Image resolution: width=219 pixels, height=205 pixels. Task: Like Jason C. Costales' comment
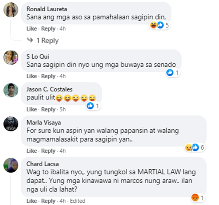click(32, 109)
